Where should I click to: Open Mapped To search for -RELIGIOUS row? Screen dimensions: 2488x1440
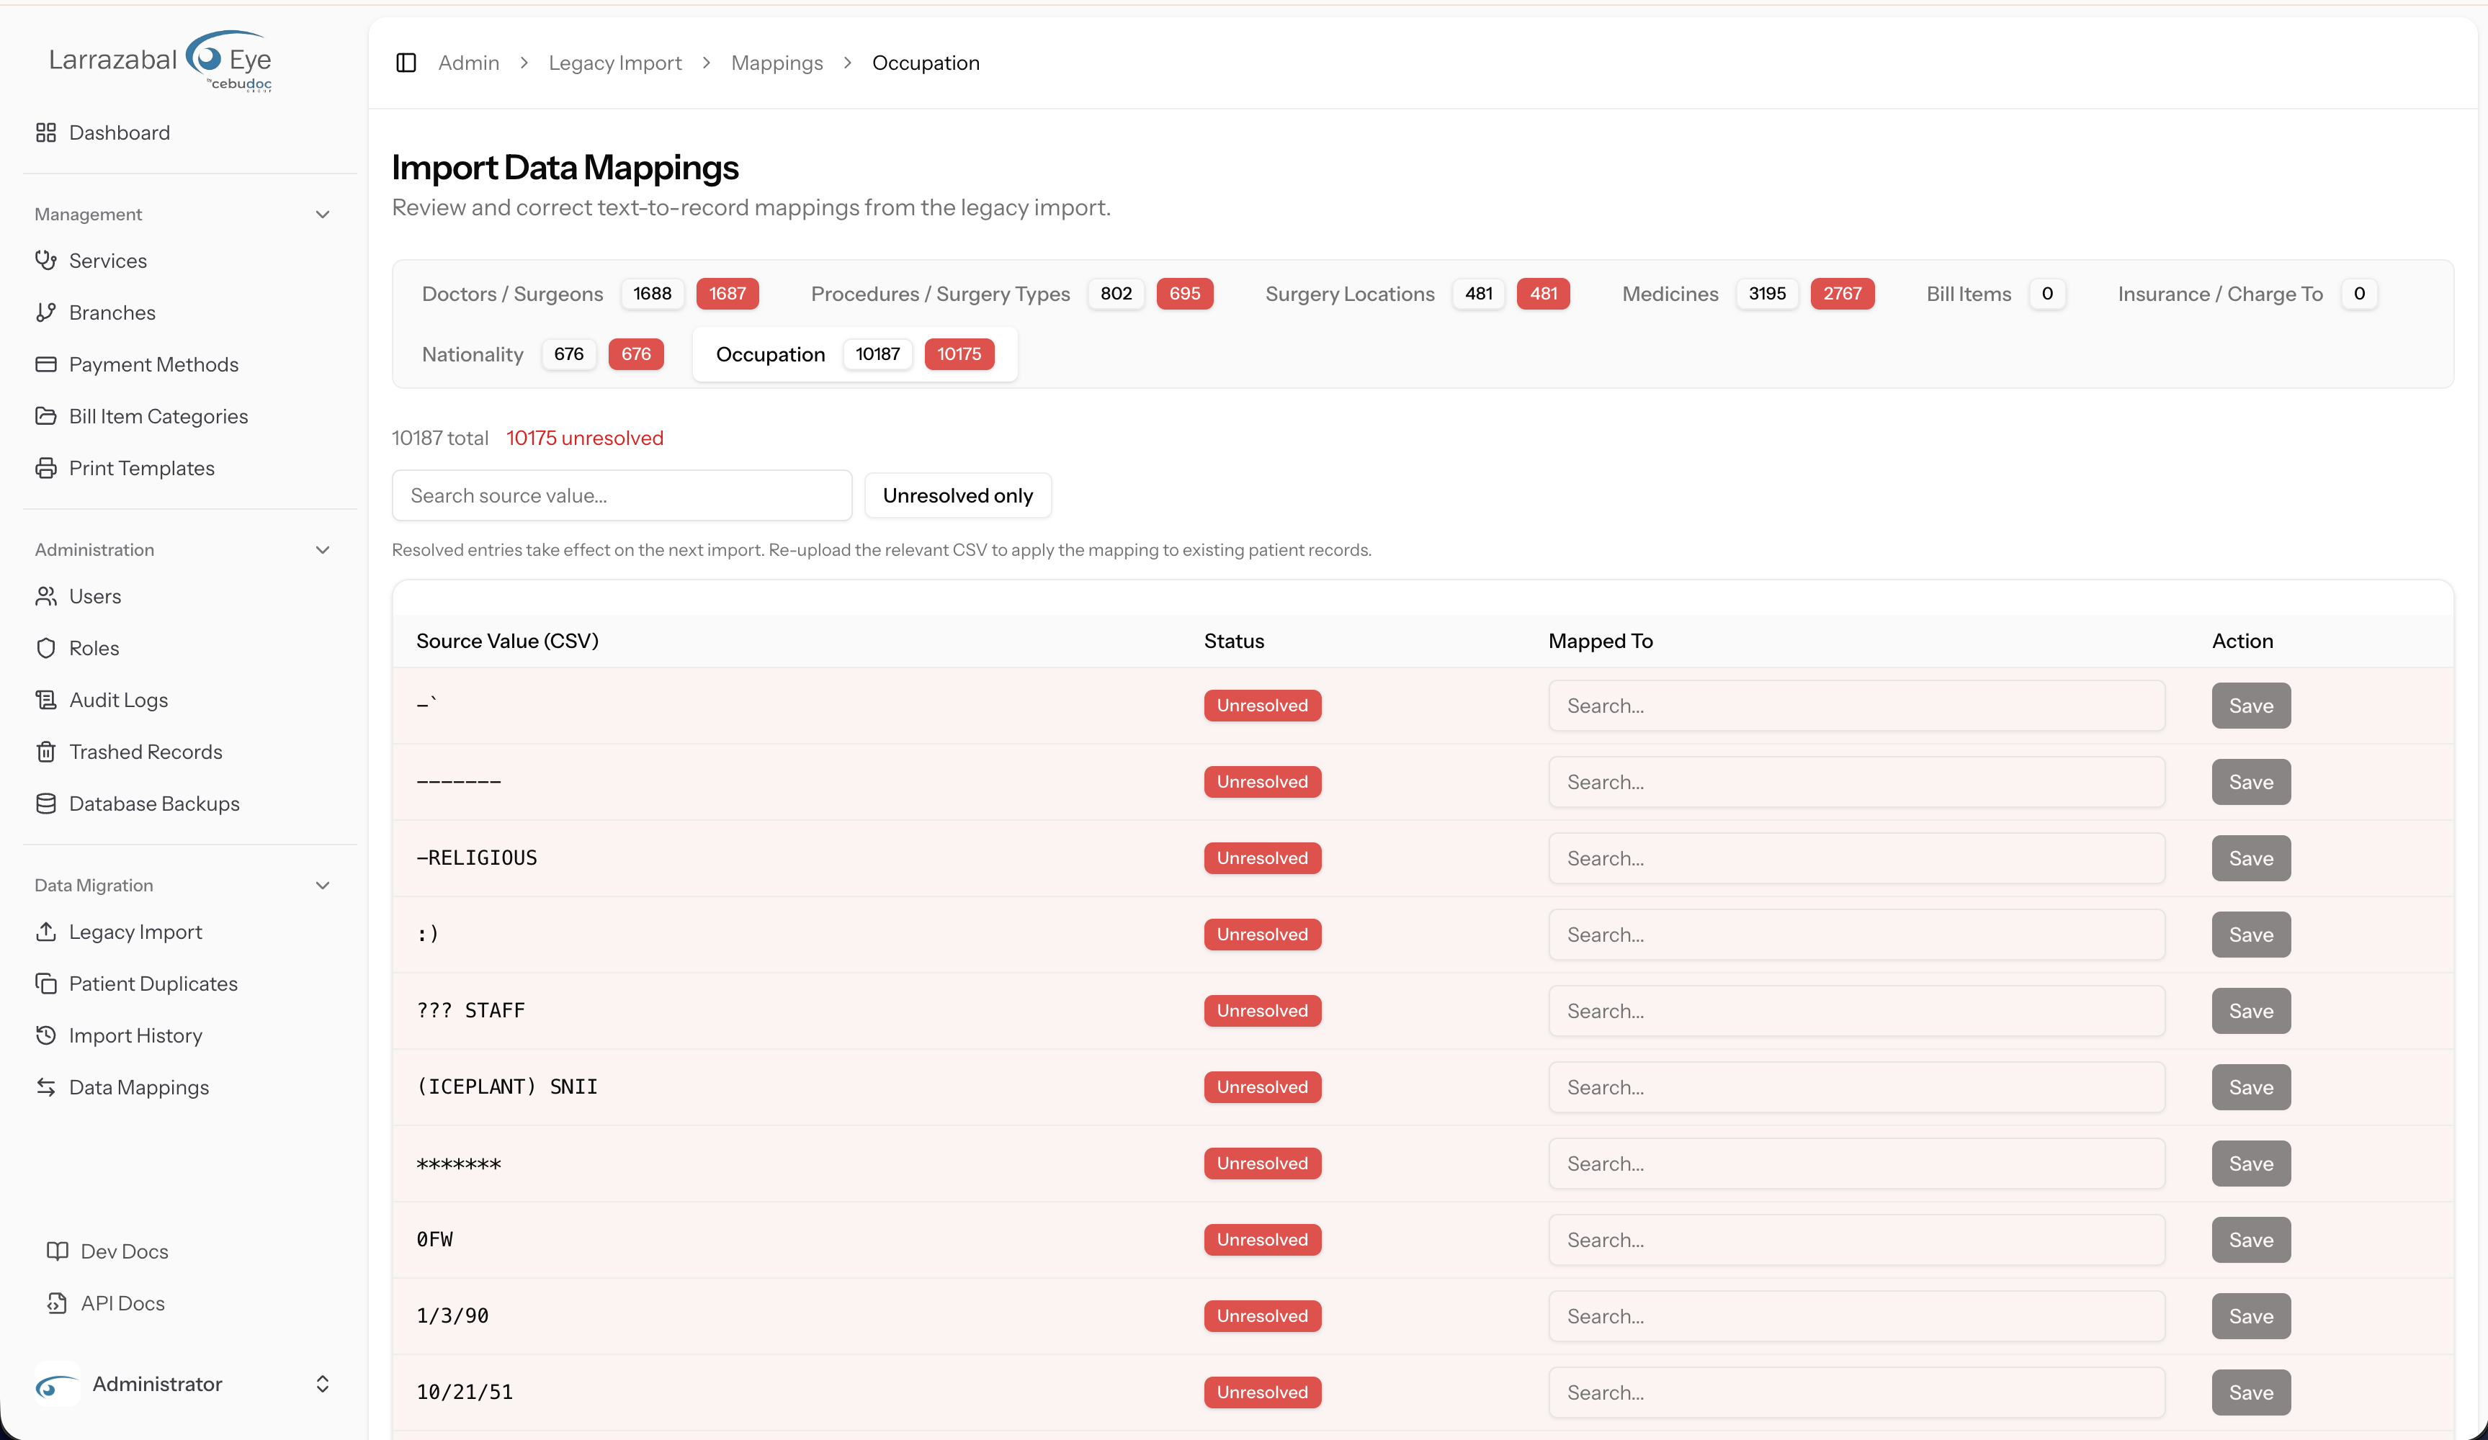coord(1856,859)
